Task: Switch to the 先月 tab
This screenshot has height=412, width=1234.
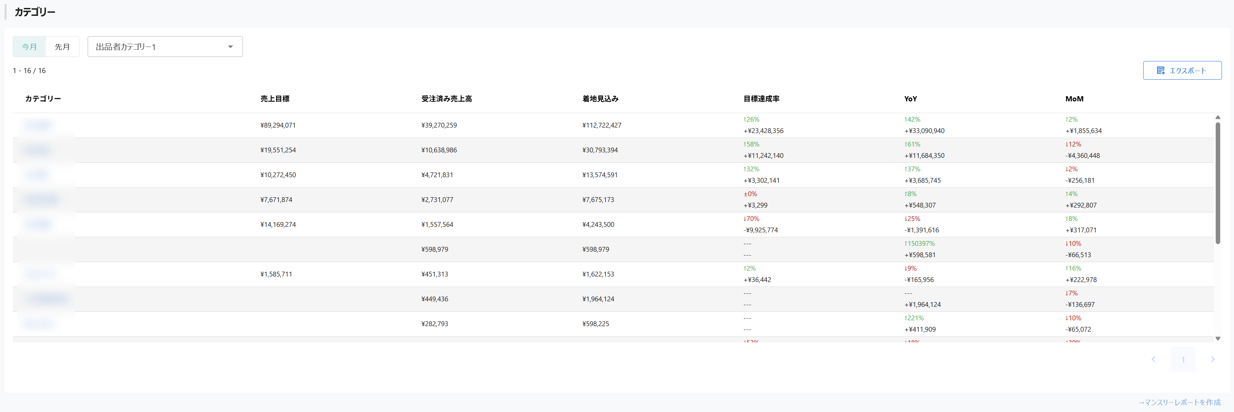Action: 62,47
